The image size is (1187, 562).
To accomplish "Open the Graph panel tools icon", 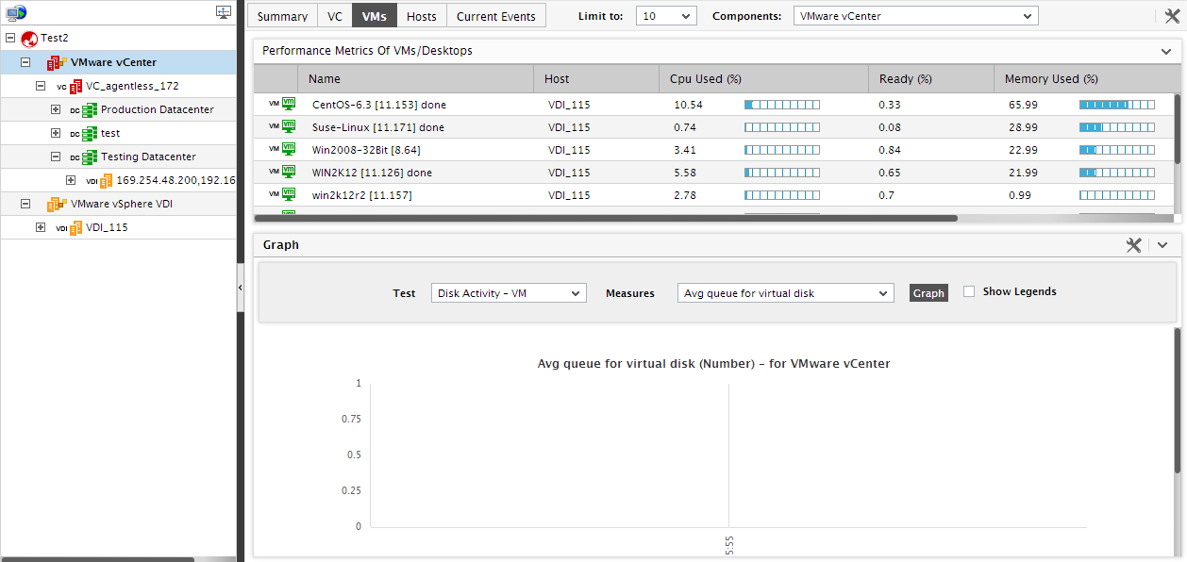I will click(x=1134, y=245).
